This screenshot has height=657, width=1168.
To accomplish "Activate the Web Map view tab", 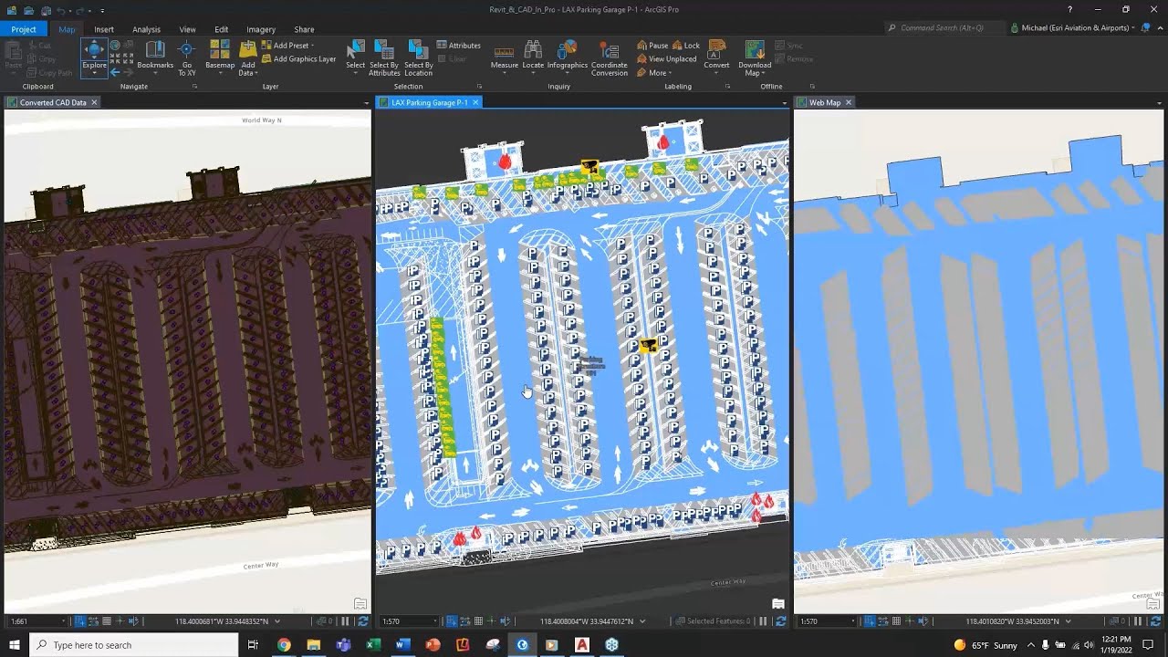I will (825, 102).
